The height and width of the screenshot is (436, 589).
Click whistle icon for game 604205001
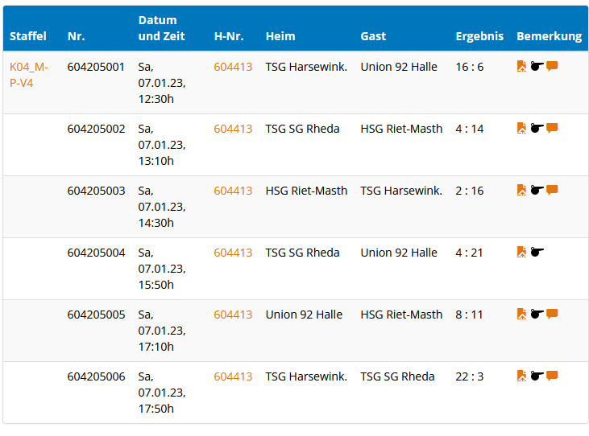(x=537, y=67)
